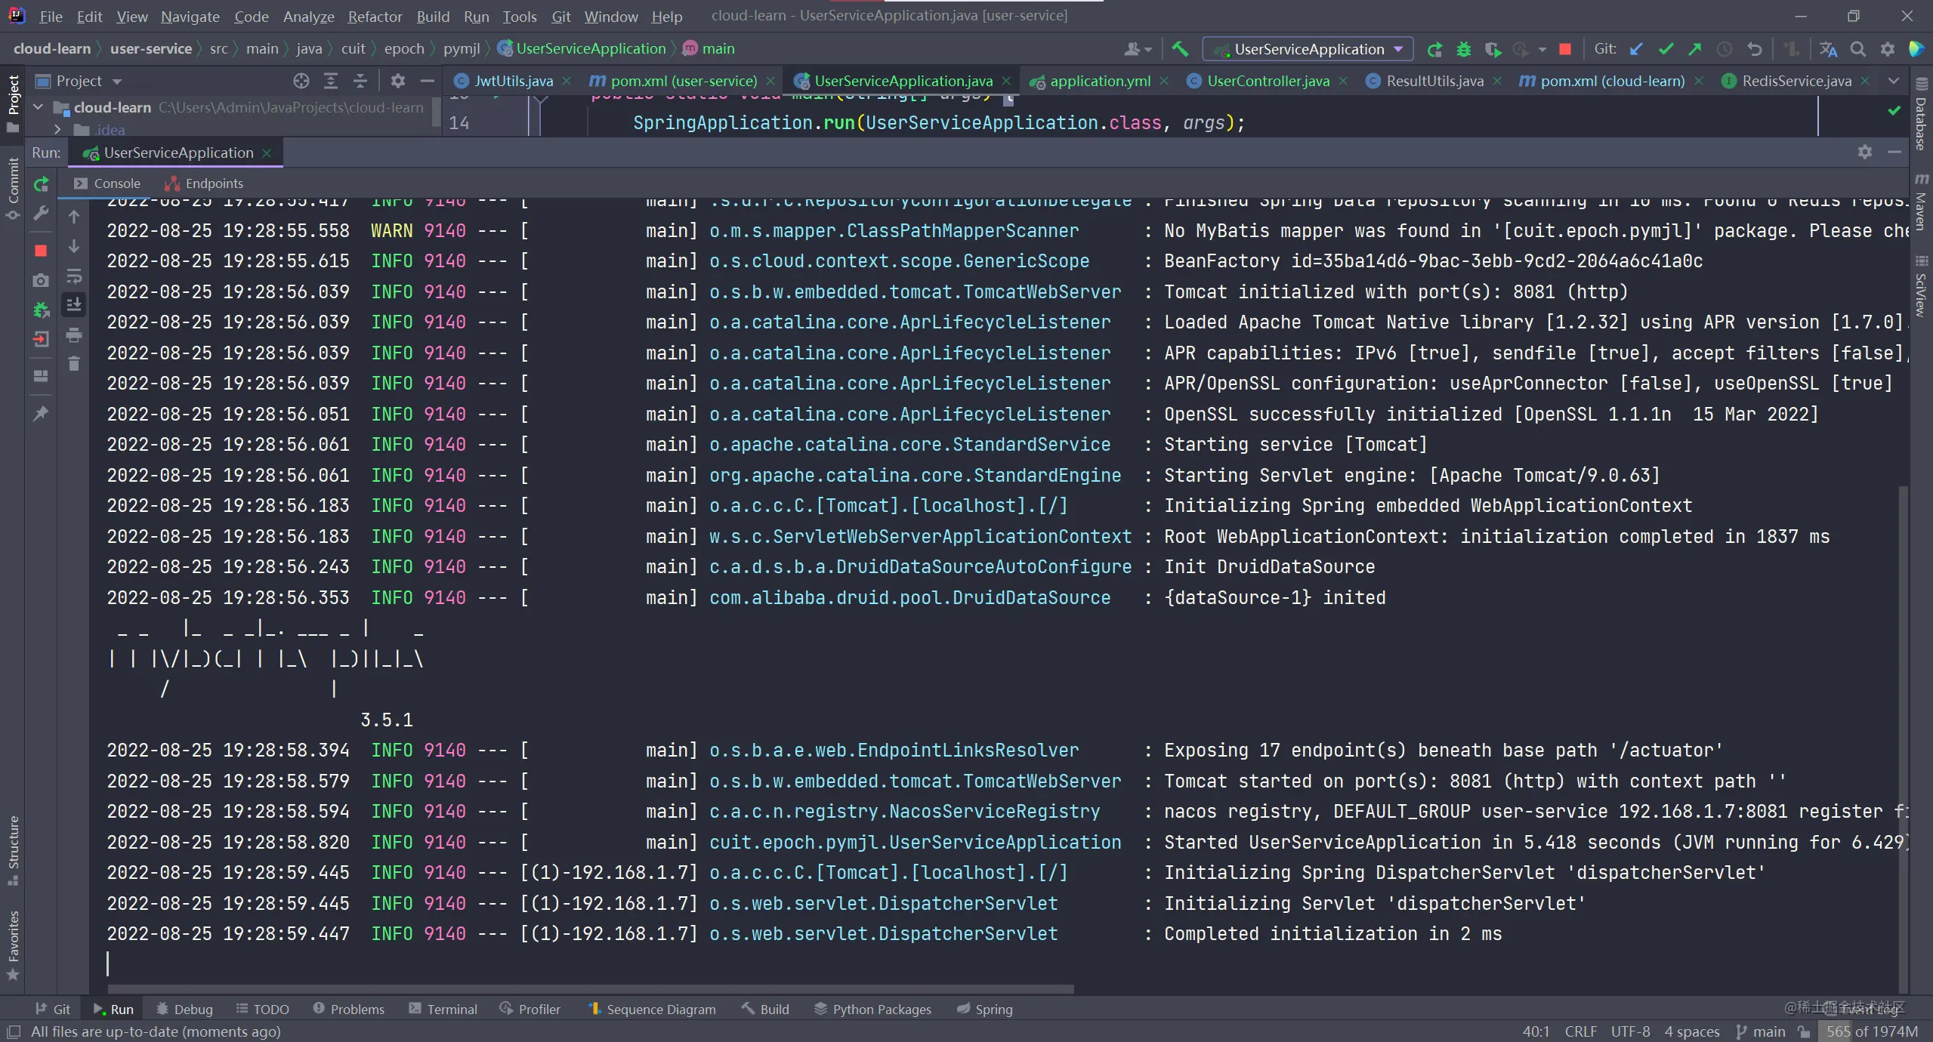This screenshot has width=1933, height=1042.
Task: Click the console horizontal scrollbar
Action: pos(589,988)
